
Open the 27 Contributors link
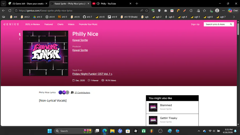[82, 93]
